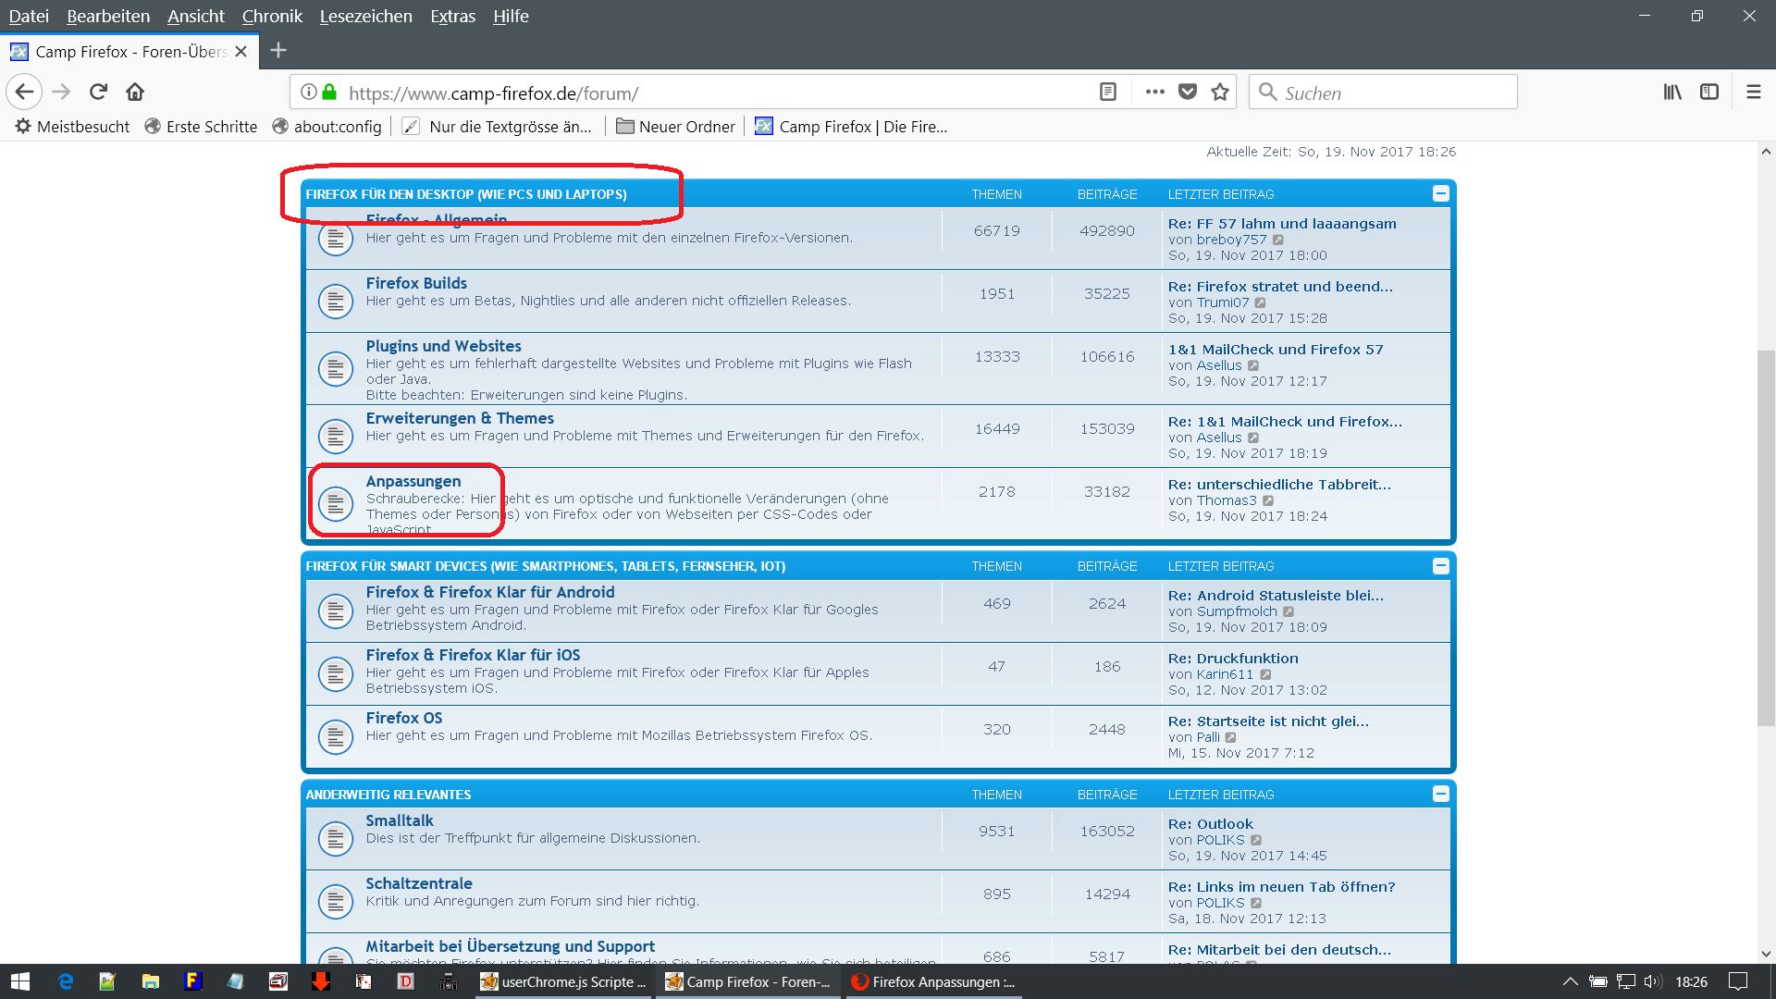Open the Lesezeichen menu
The width and height of the screenshot is (1776, 999).
[365, 16]
